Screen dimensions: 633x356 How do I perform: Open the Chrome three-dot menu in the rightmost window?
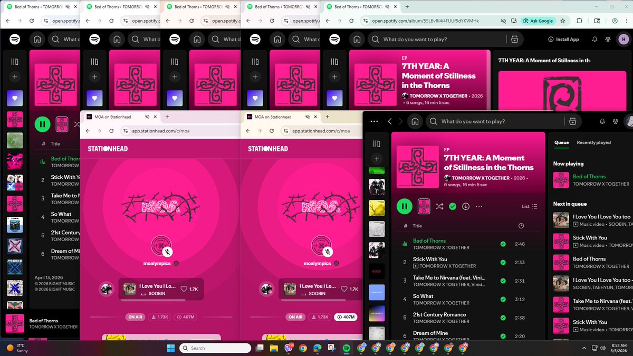(627, 21)
